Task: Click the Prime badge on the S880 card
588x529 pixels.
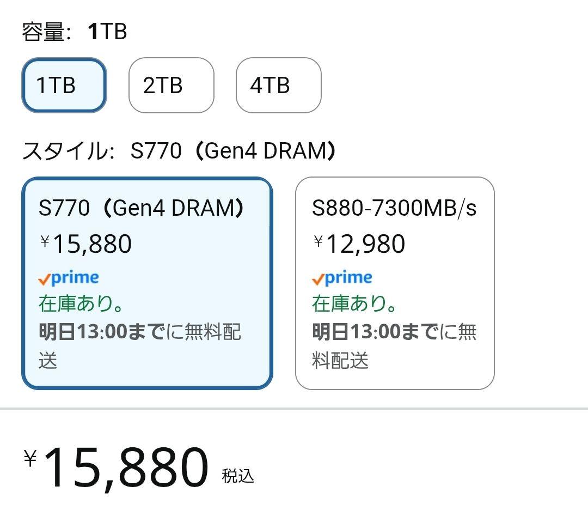Action: coord(342,278)
